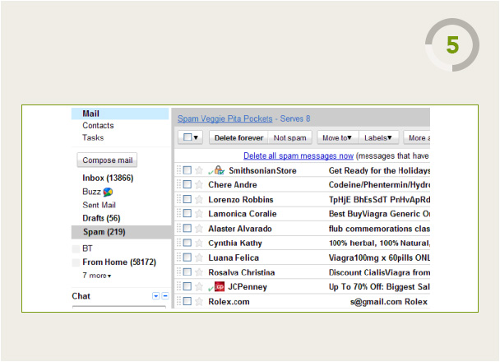
Task: Tick the Rosalva Christina message checkbox
Action: (187, 272)
